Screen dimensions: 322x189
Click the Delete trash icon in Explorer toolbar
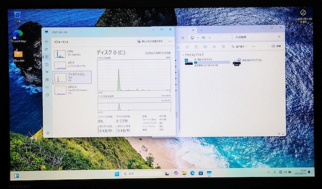tap(223, 47)
